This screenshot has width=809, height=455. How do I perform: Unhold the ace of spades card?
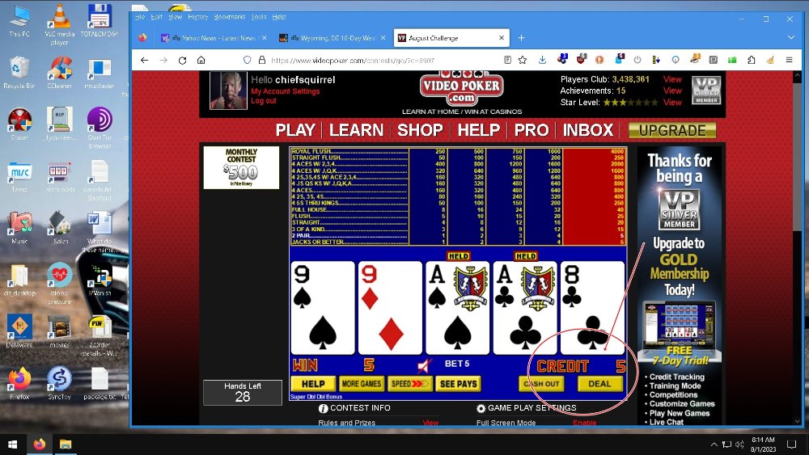[457, 307]
